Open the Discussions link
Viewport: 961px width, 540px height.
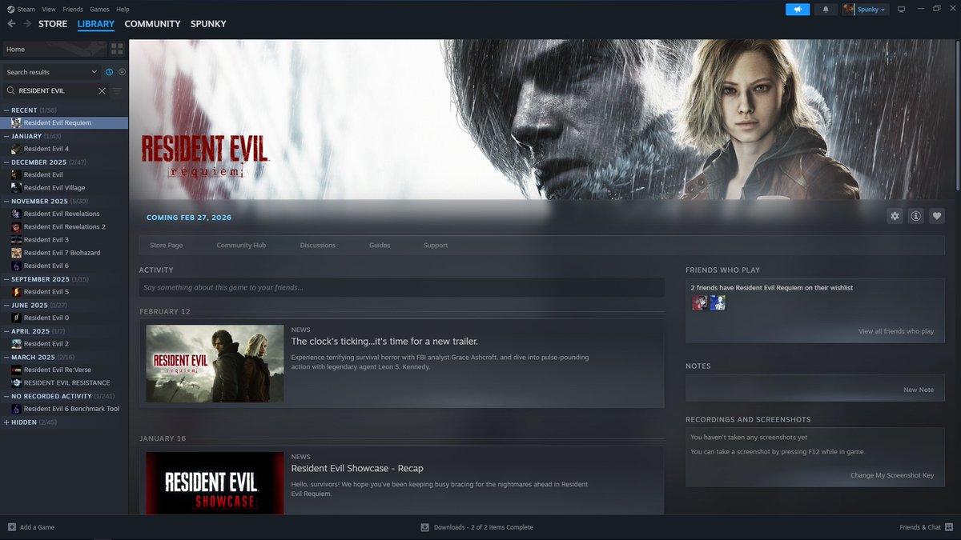point(318,246)
